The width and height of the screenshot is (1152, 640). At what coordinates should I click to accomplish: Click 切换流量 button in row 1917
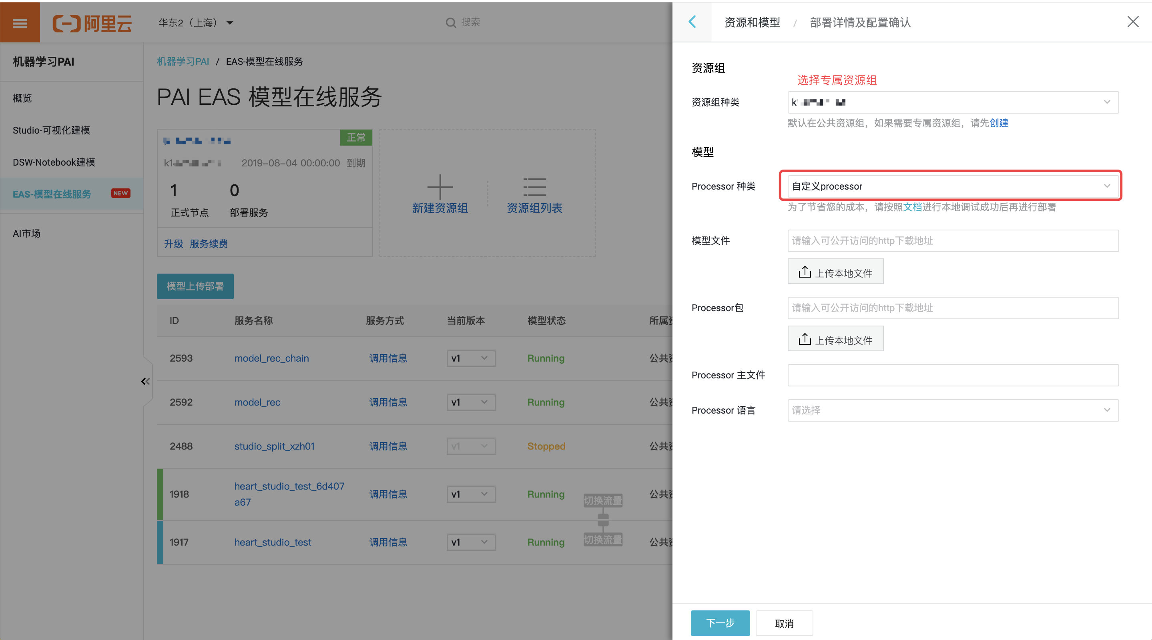[603, 540]
